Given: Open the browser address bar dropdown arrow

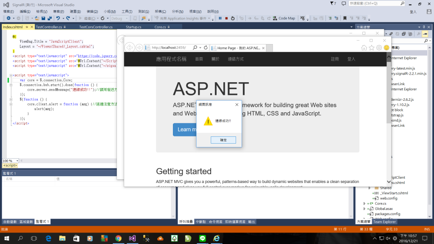Looking at the screenshot, I should [x=200, y=47].
